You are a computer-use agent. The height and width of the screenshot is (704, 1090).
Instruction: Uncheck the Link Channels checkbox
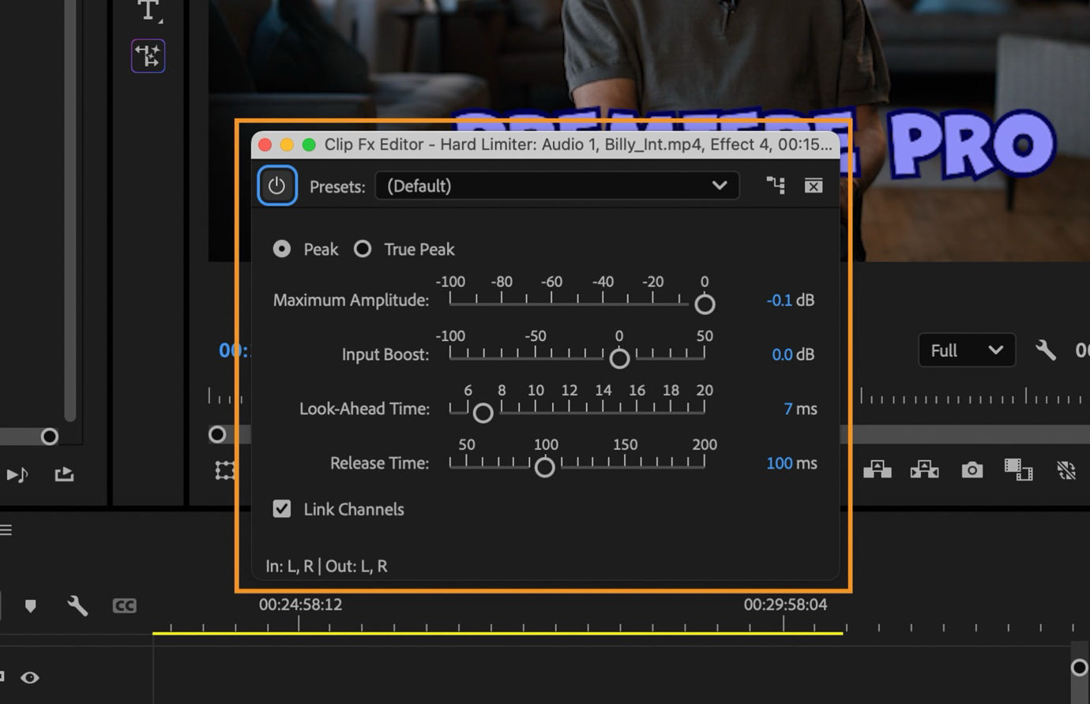[x=282, y=508]
